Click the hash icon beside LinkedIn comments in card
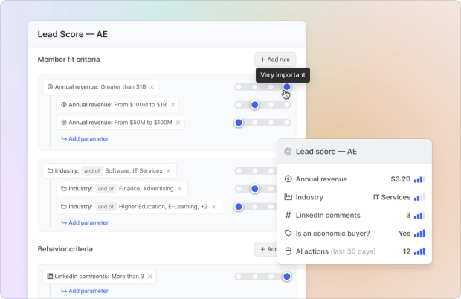This screenshot has width=461, height=299. click(288, 215)
